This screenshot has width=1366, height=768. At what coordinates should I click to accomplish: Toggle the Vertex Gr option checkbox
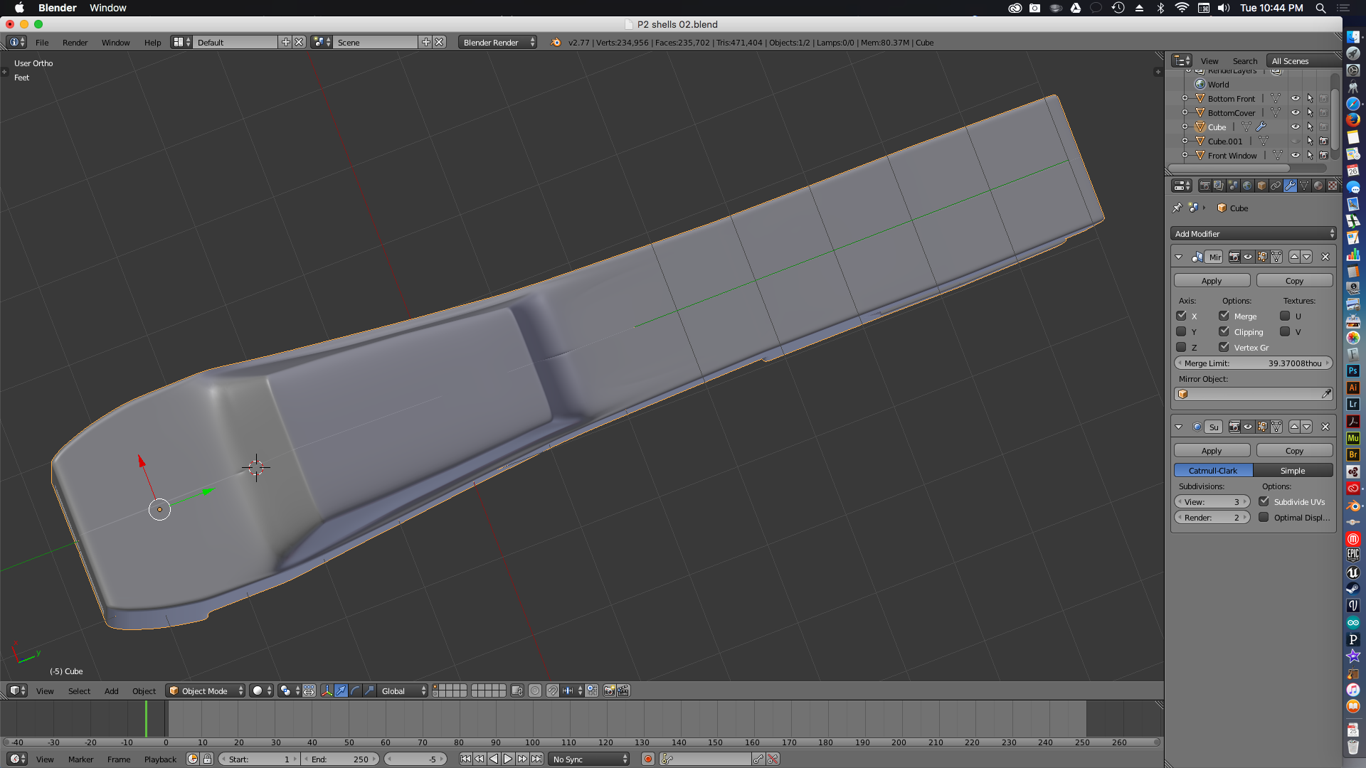coord(1224,347)
